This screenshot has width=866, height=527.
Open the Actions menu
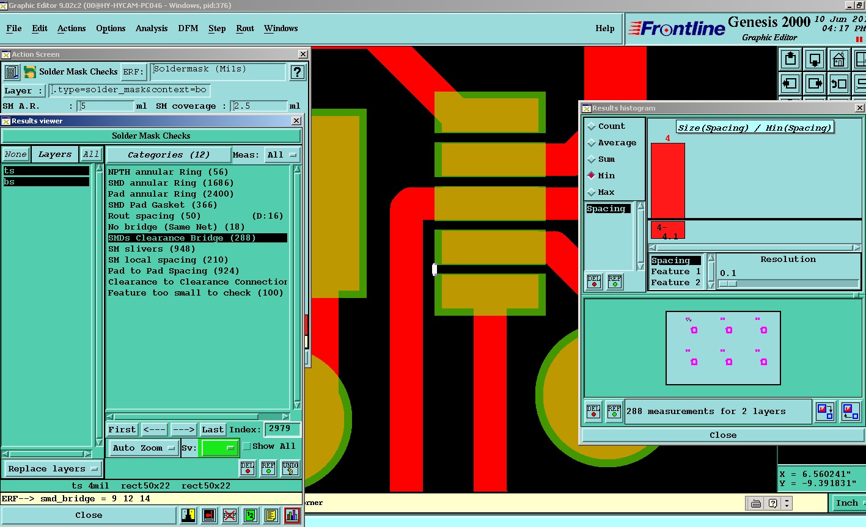pos(72,29)
